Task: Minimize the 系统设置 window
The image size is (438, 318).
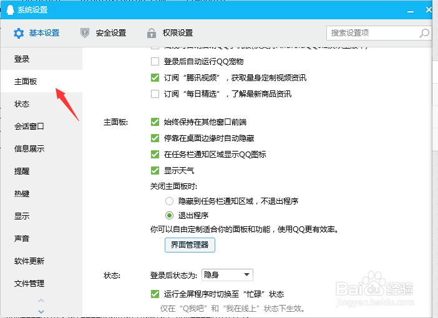Action: click(411, 11)
